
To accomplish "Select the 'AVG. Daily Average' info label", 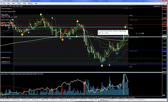I will 8,11.
